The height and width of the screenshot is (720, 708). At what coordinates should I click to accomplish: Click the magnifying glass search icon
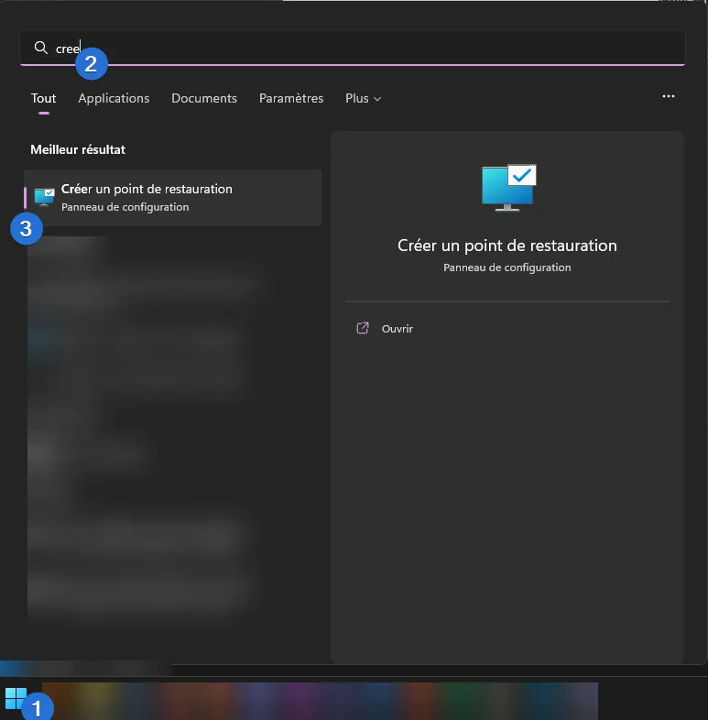[40, 48]
